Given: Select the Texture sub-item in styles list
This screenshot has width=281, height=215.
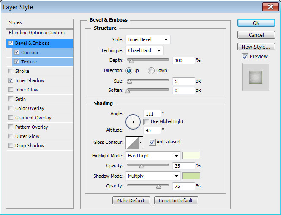Looking at the screenshot, I should (29, 62).
